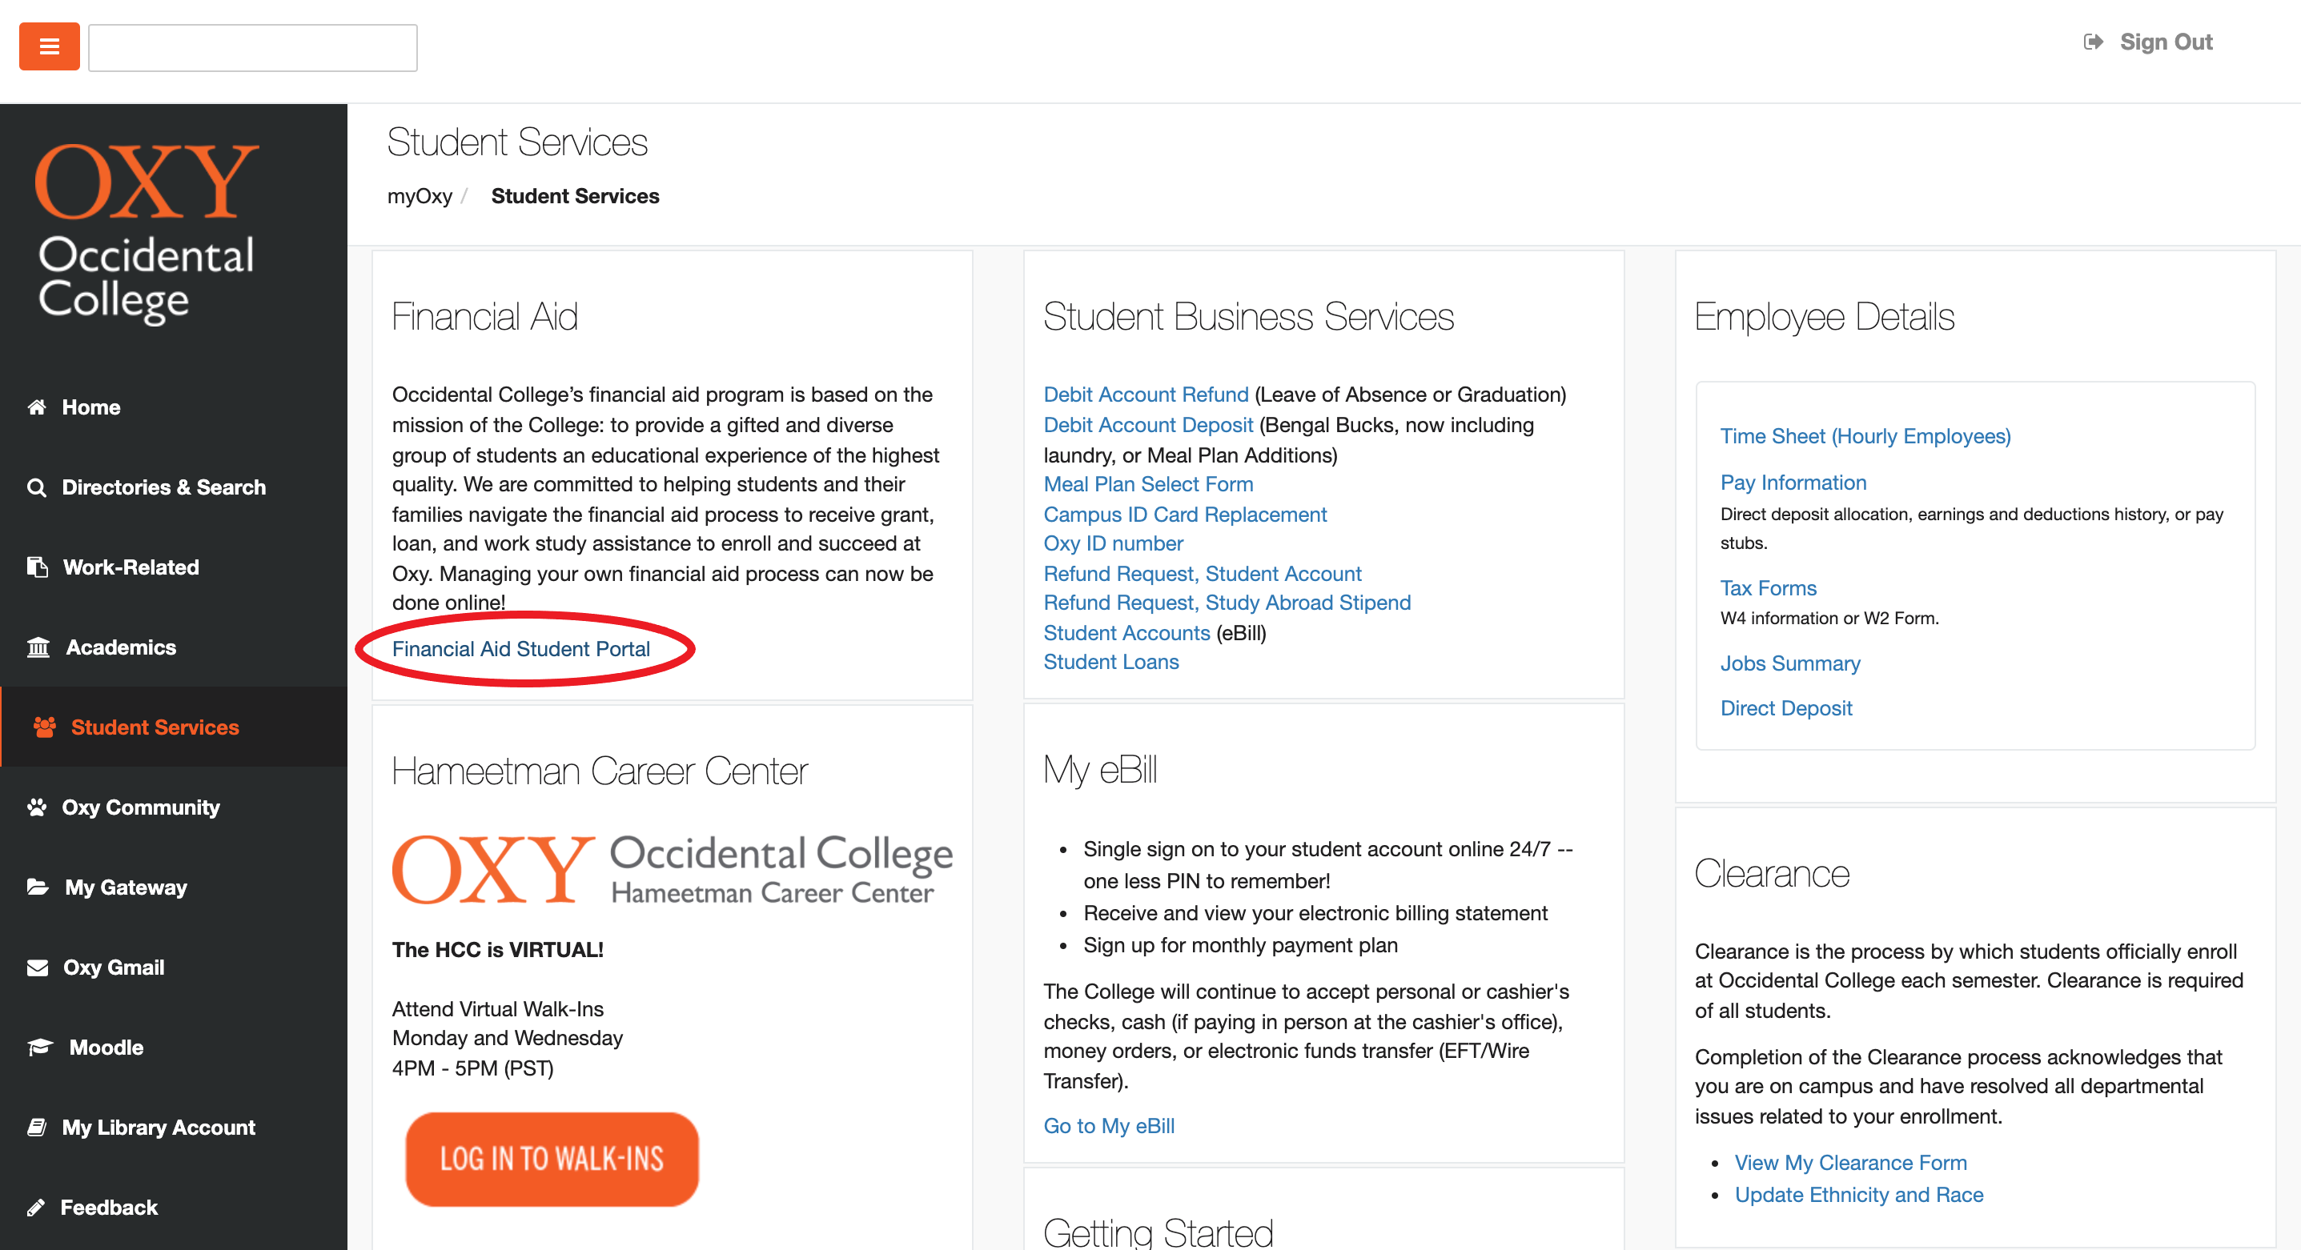Click the Hameetman Career Center logo image
This screenshot has width=2301, height=1250.
[x=673, y=870]
